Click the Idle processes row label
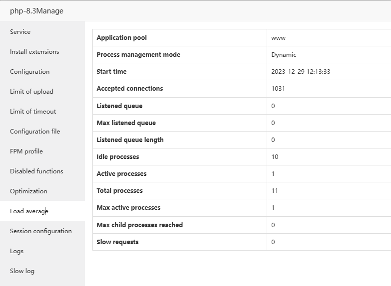This screenshot has height=286, width=391. click(118, 157)
